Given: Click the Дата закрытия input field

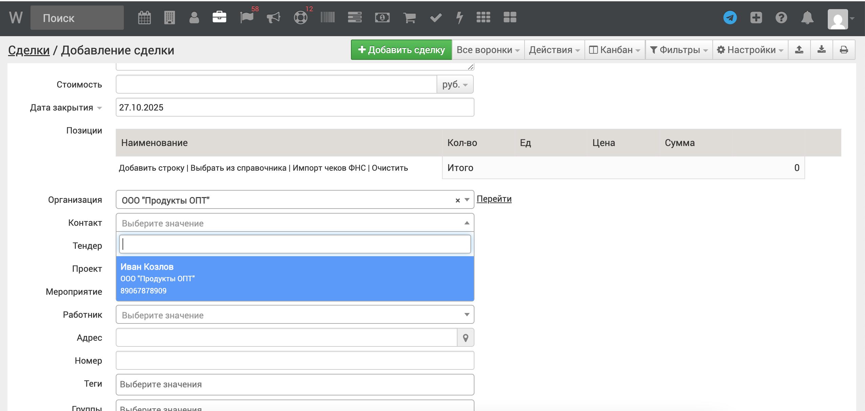Looking at the screenshot, I should (294, 107).
